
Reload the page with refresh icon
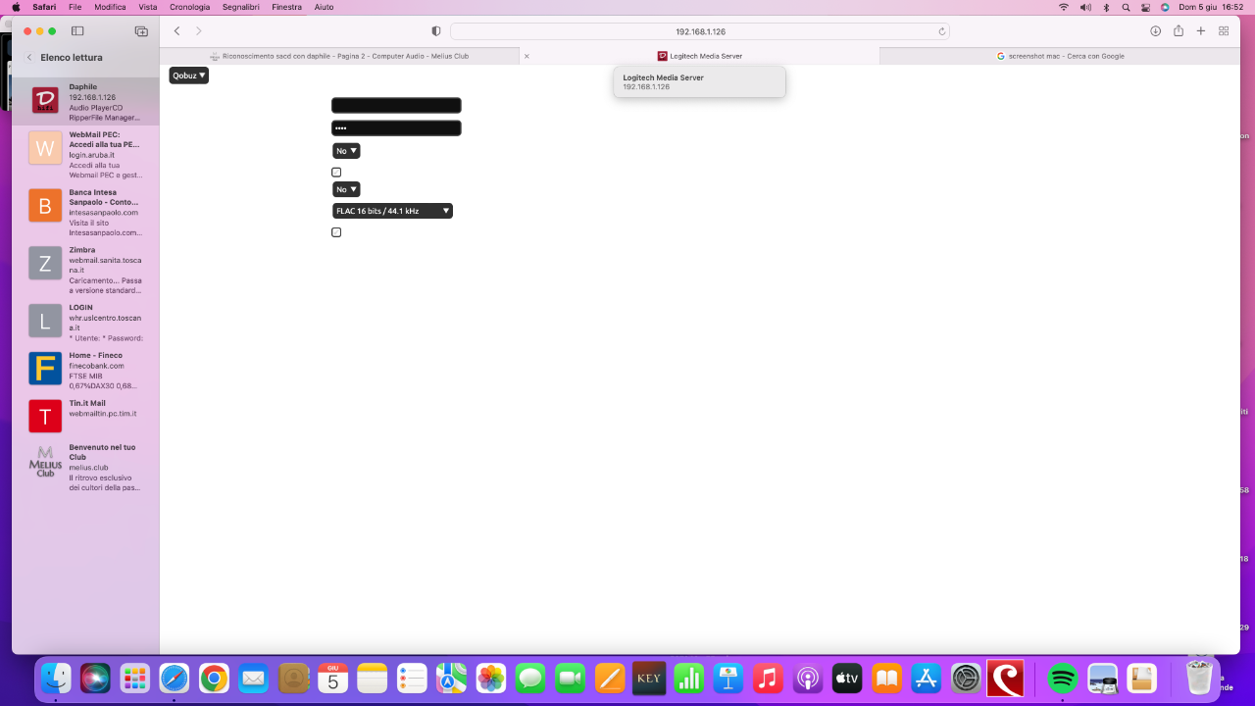(942, 31)
